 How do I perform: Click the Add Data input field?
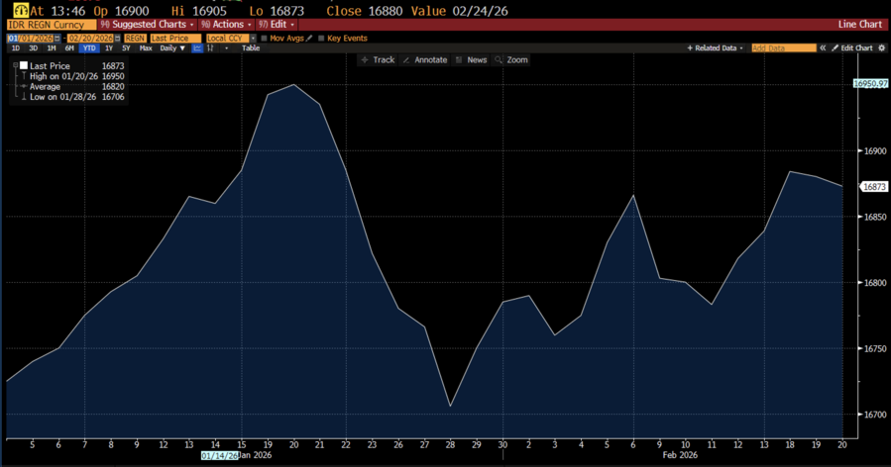pyautogui.click(x=783, y=47)
